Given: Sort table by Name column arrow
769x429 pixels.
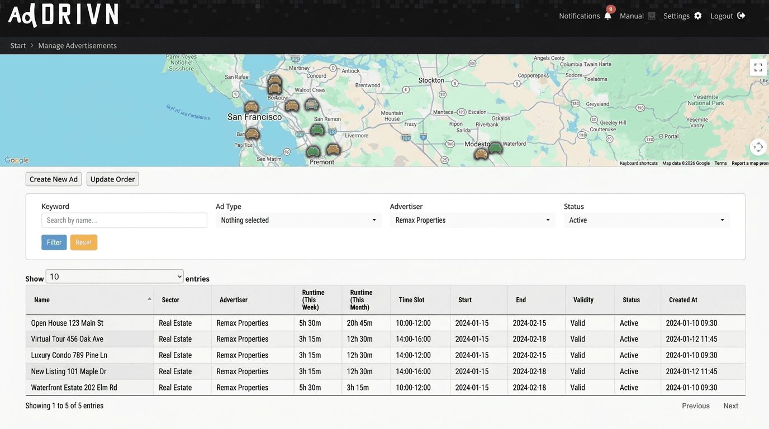Looking at the screenshot, I should coord(149,299).
